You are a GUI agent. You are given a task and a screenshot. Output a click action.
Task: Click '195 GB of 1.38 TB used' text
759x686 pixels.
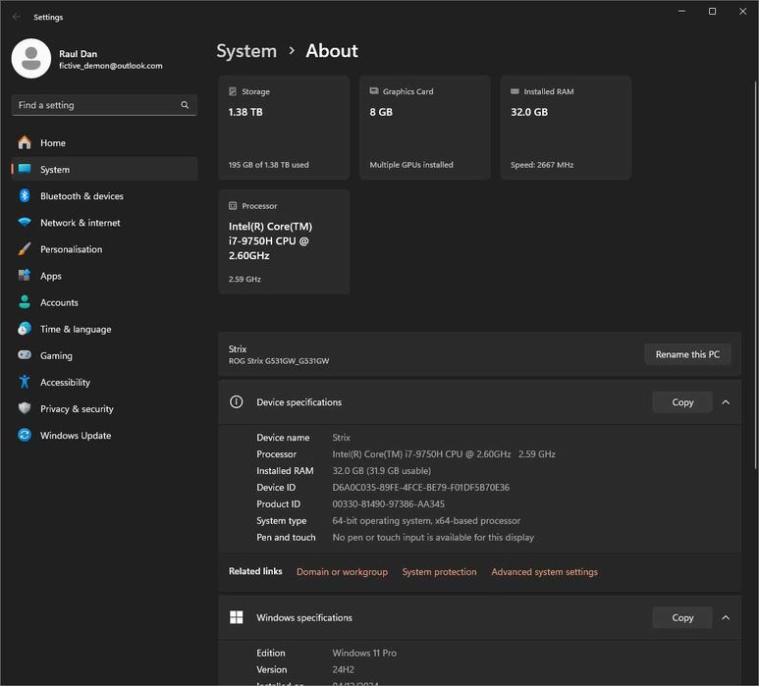269,165
